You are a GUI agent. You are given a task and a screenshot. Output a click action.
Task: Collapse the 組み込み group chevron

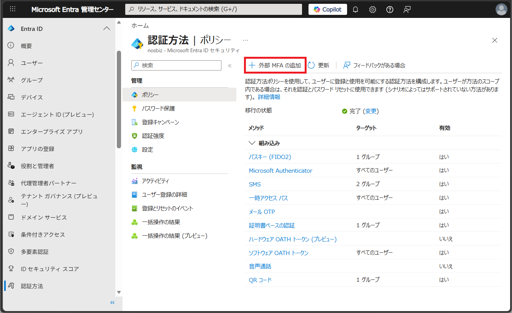[252, 143]
